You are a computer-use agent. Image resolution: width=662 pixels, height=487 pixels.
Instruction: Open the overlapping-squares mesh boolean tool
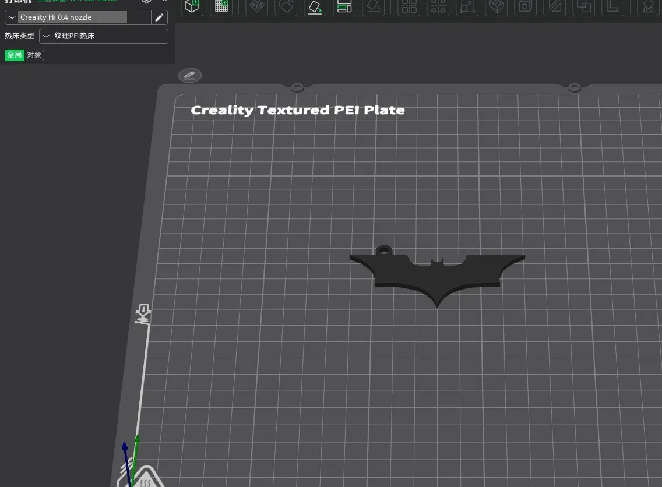click(x=584, y=6)
